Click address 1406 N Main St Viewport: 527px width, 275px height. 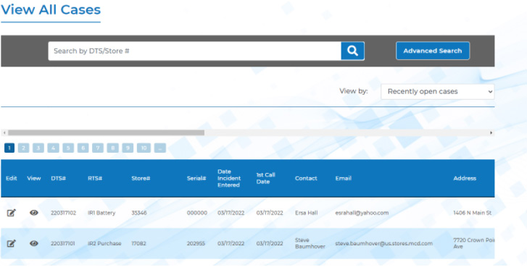[472, 213]
